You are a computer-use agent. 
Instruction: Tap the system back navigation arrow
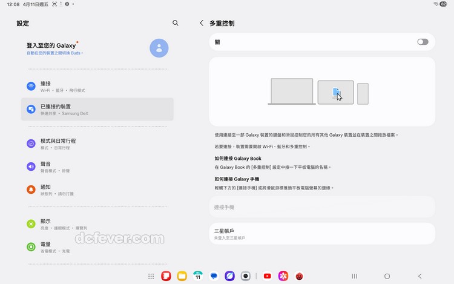[420, 276]
